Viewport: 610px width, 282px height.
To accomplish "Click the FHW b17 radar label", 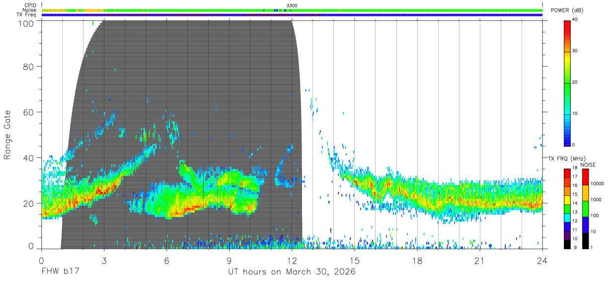I will (x=60, y=272).
